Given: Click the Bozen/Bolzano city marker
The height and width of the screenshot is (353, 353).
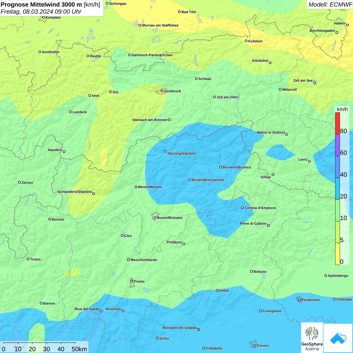Looking at the screenshot, I should [155, 218].
